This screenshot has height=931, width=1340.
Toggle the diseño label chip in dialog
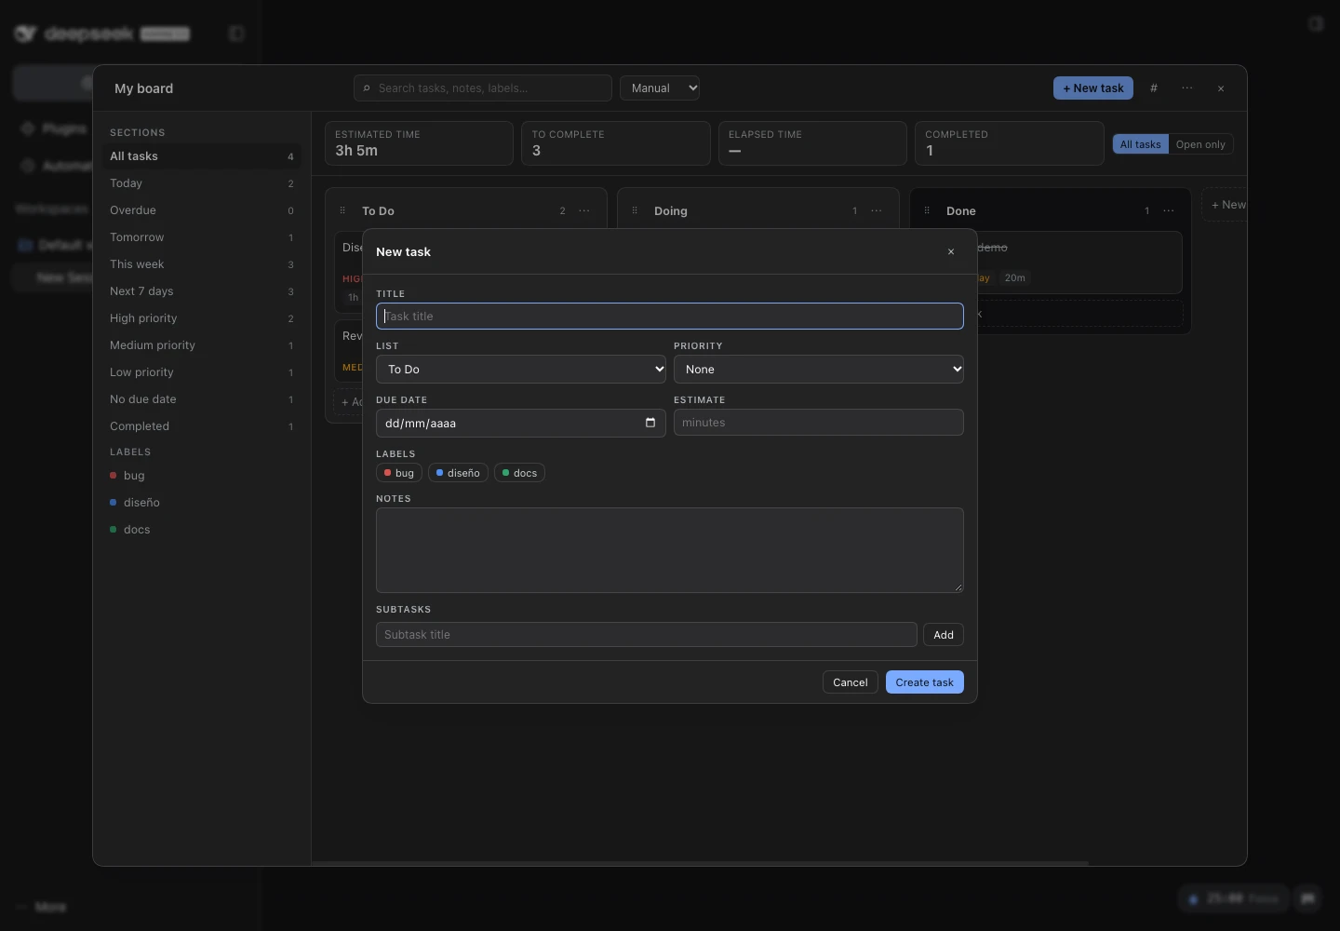459,473
